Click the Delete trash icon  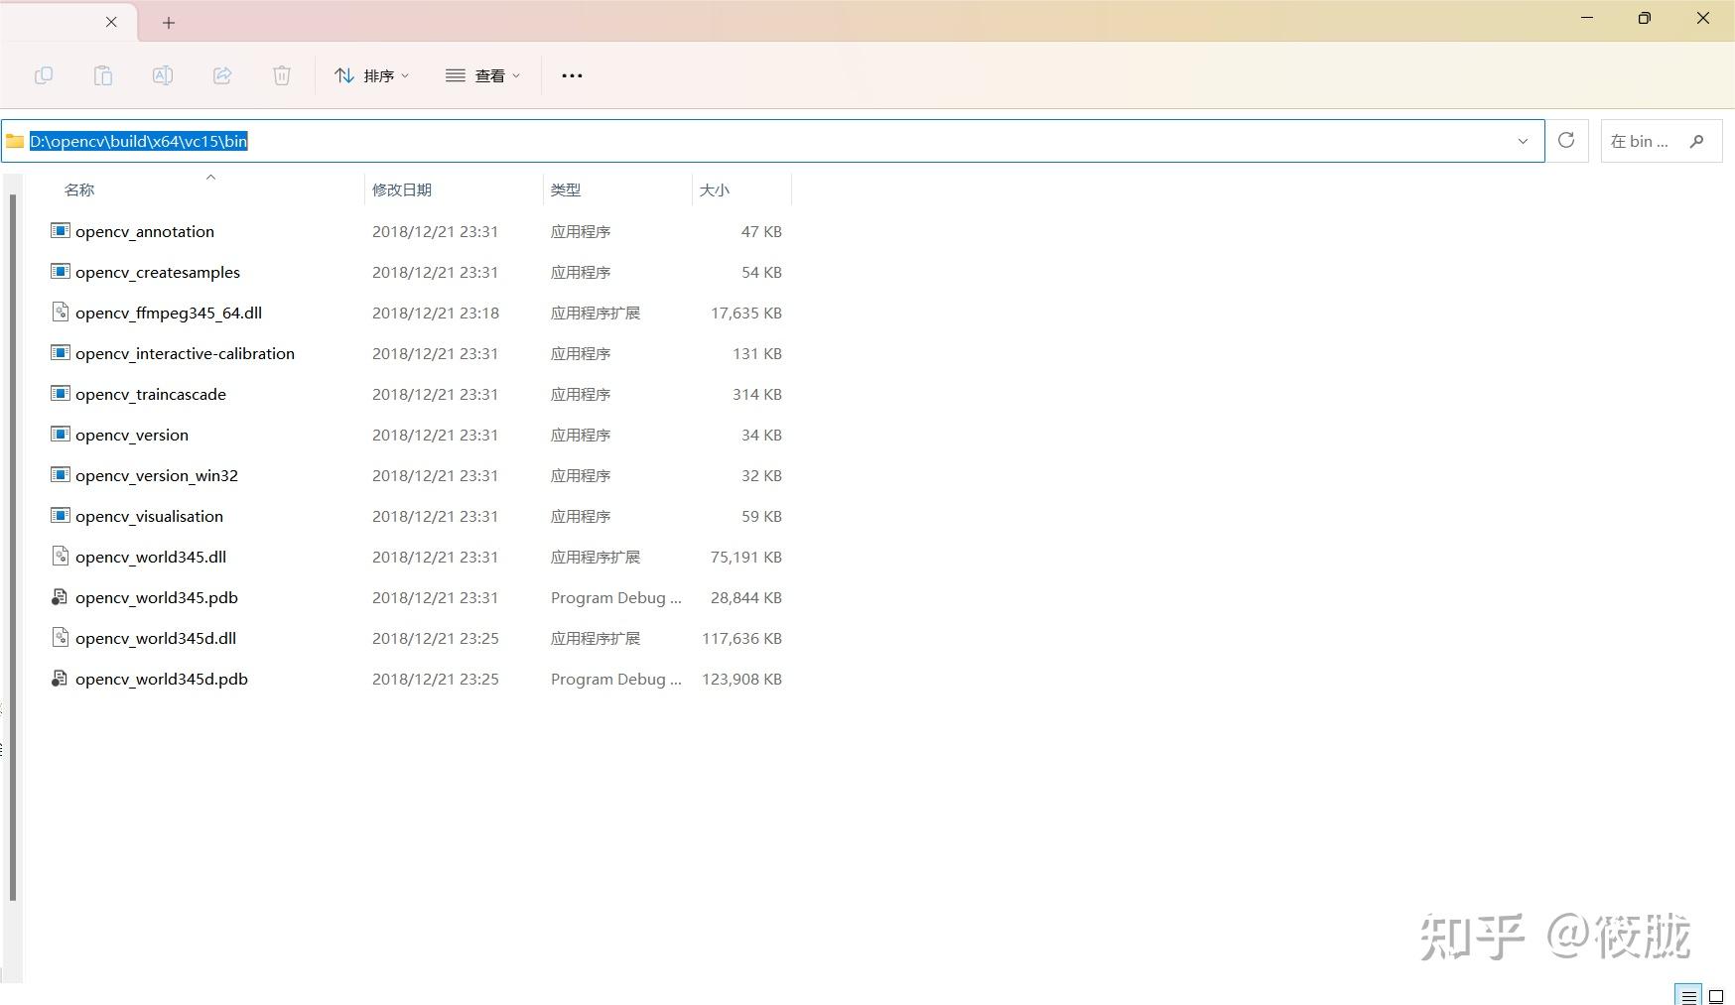tap(282, 75)
